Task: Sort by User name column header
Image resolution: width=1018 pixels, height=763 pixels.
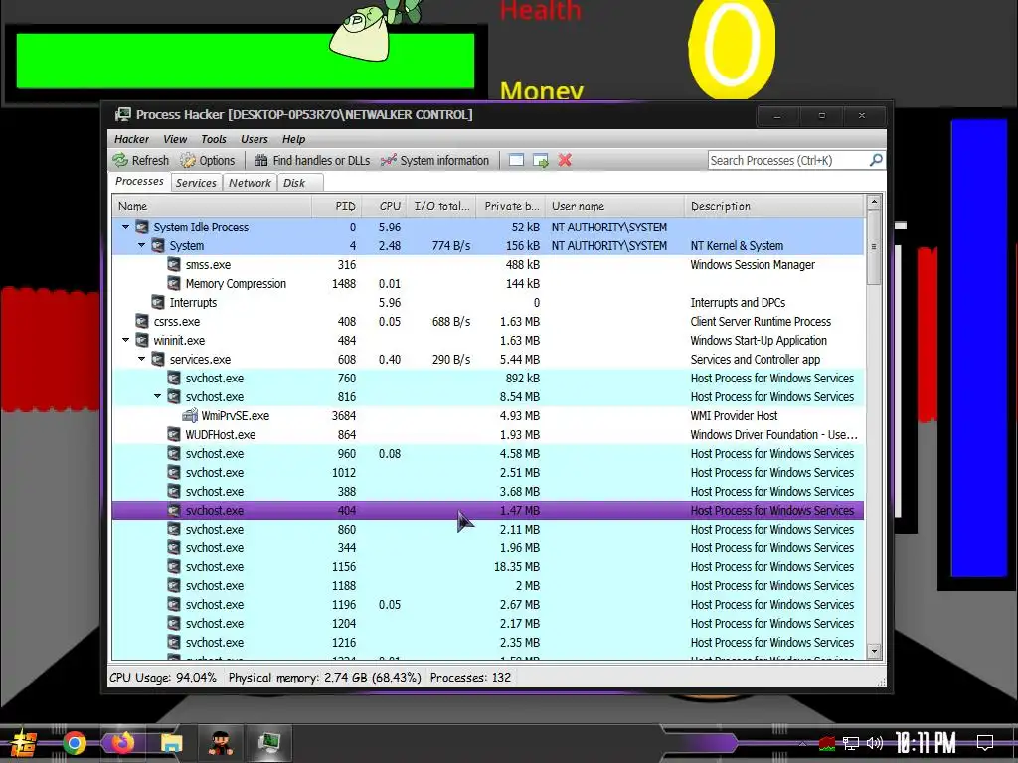Action: click(614, 206)
